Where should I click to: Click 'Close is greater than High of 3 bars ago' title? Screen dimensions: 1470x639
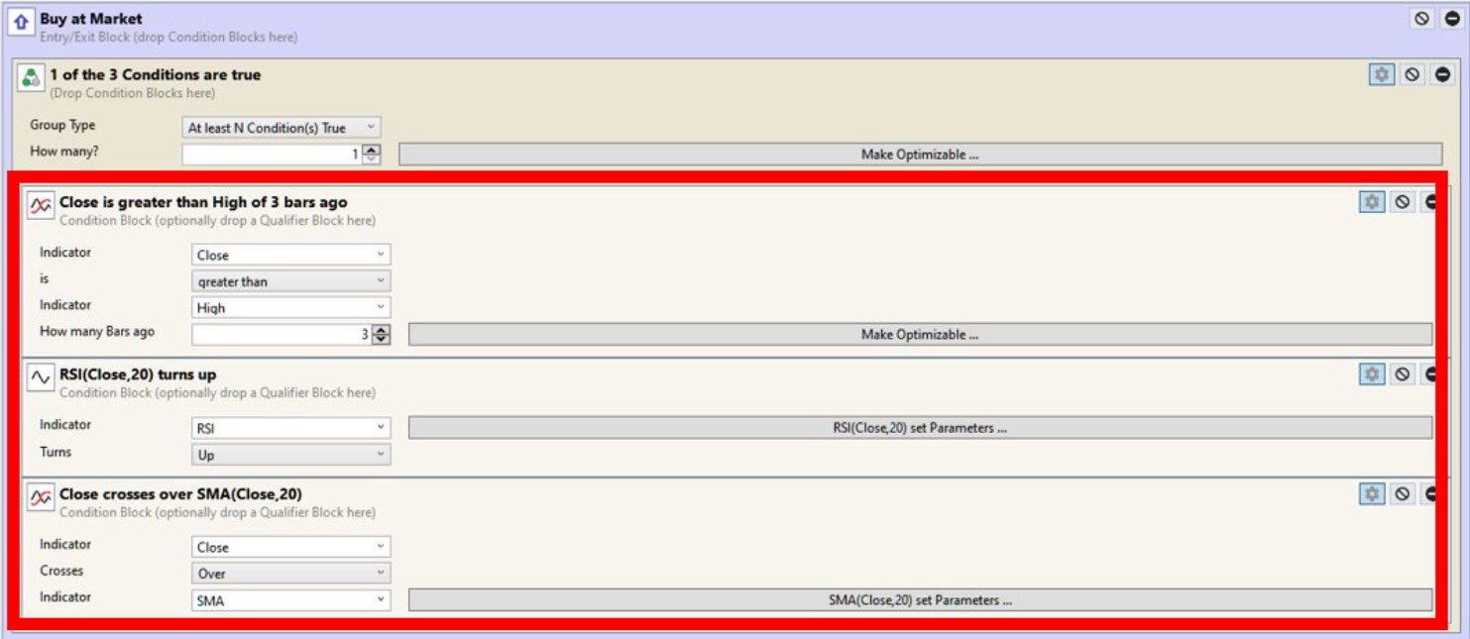203,202
